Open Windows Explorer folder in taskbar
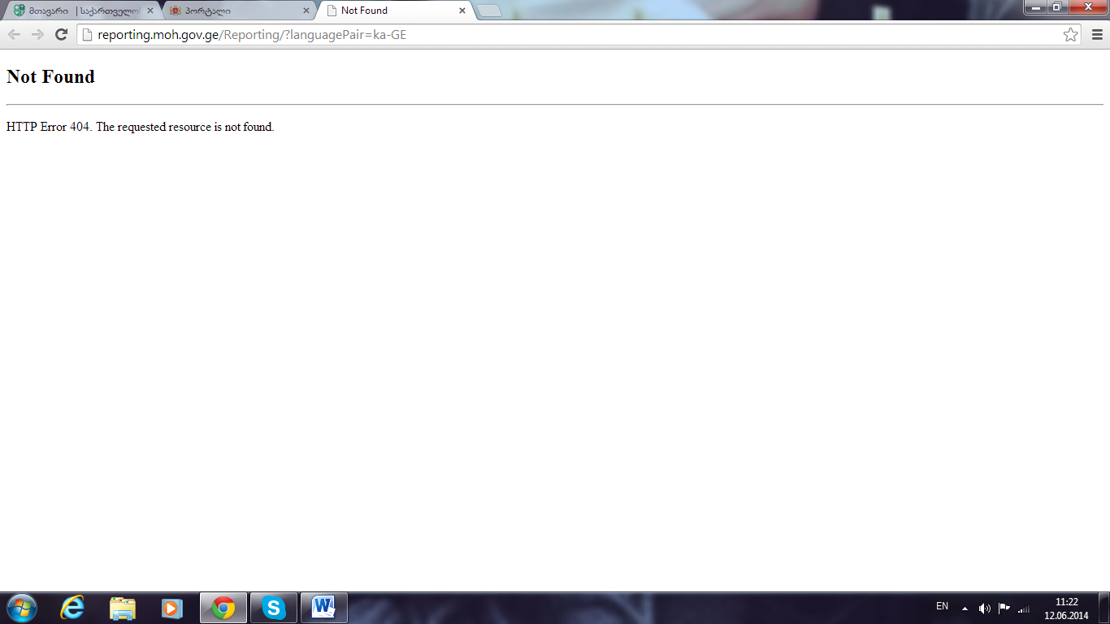1110x624 pixels. tap(123, 608)
